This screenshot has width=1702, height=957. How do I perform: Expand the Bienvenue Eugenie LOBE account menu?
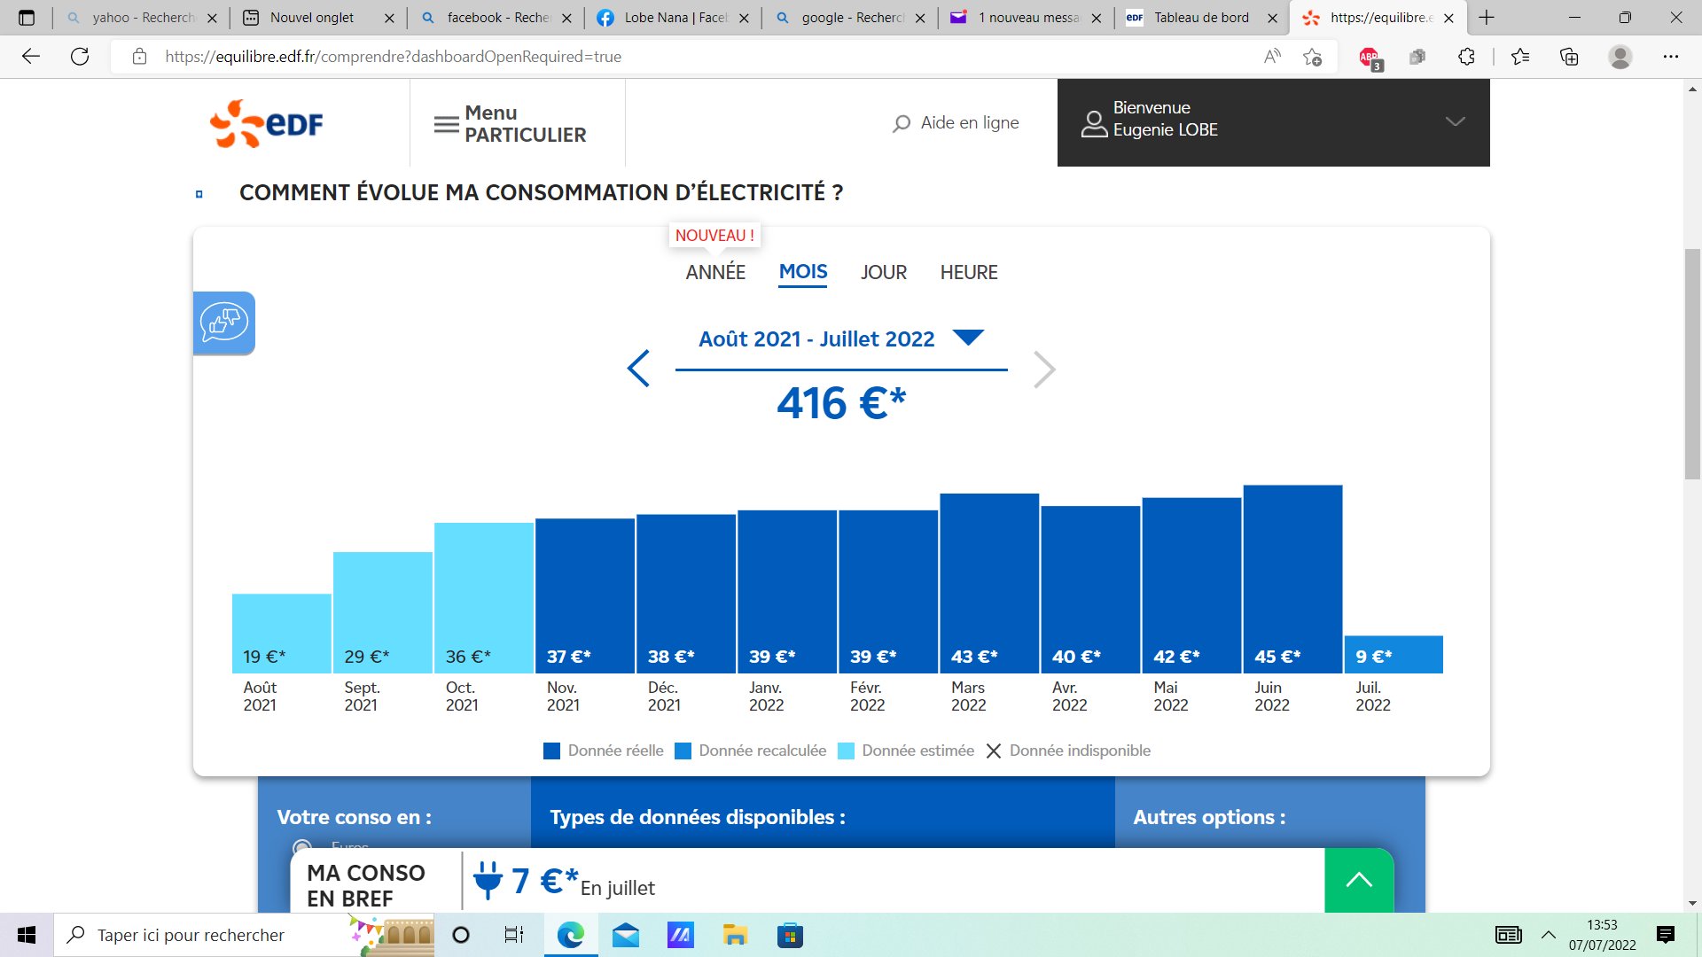coord(1455,121)
